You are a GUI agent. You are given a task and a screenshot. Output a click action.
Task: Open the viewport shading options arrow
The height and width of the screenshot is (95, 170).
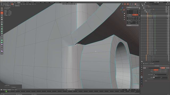click(139, 4)
